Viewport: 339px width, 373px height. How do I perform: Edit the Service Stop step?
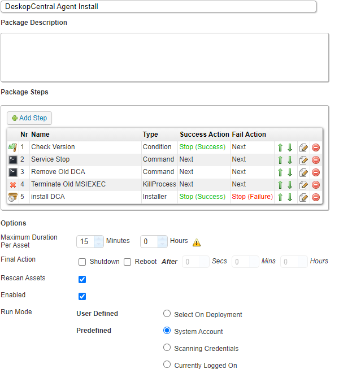click(303, 160)
